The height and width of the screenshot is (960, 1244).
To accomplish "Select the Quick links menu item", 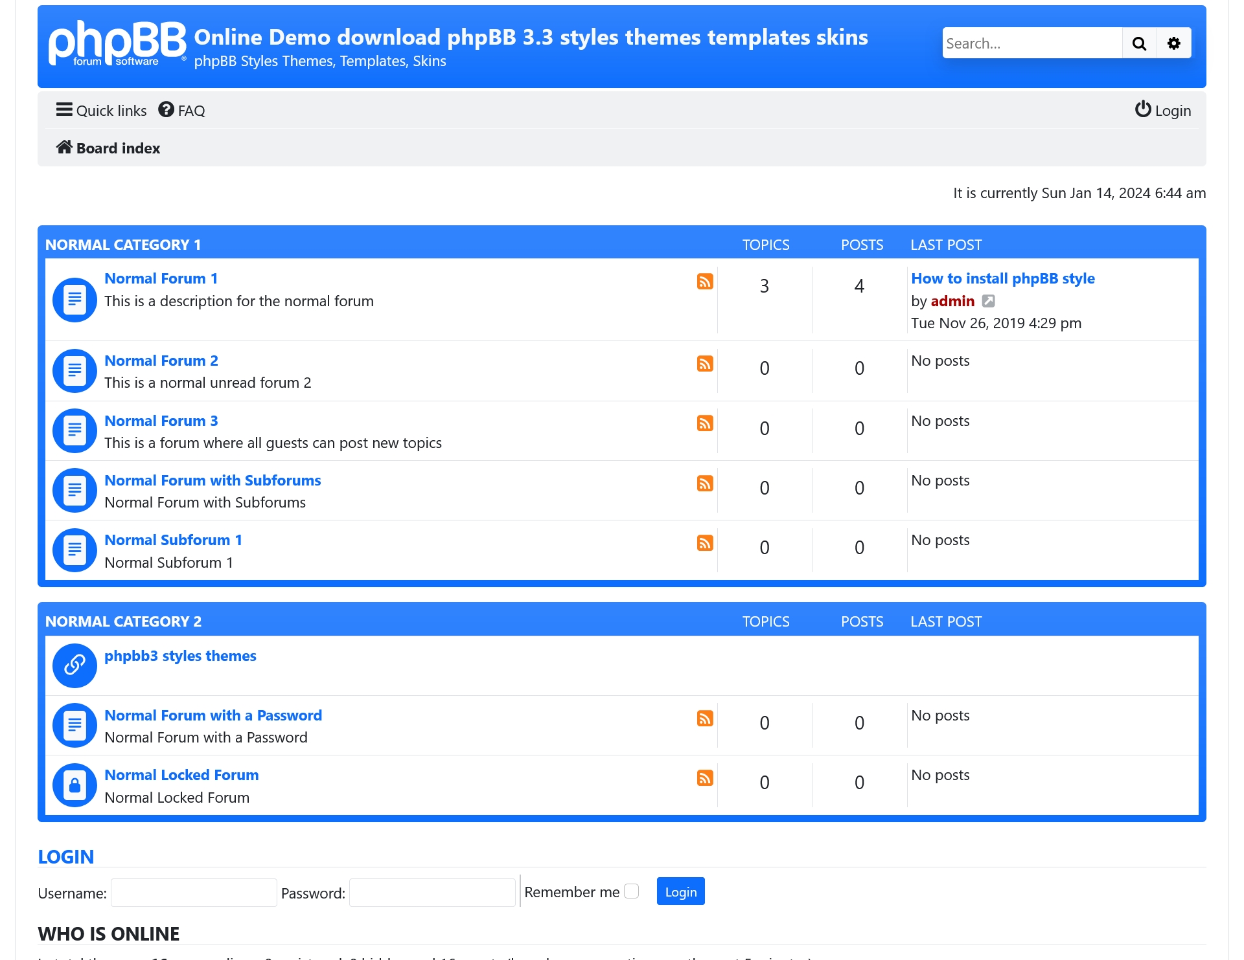I will click(x=100, y=110).
